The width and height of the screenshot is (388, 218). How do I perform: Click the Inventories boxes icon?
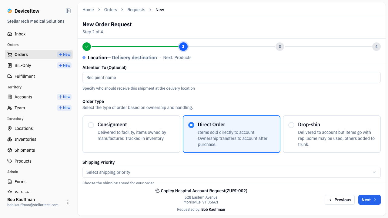pos(10,139)
